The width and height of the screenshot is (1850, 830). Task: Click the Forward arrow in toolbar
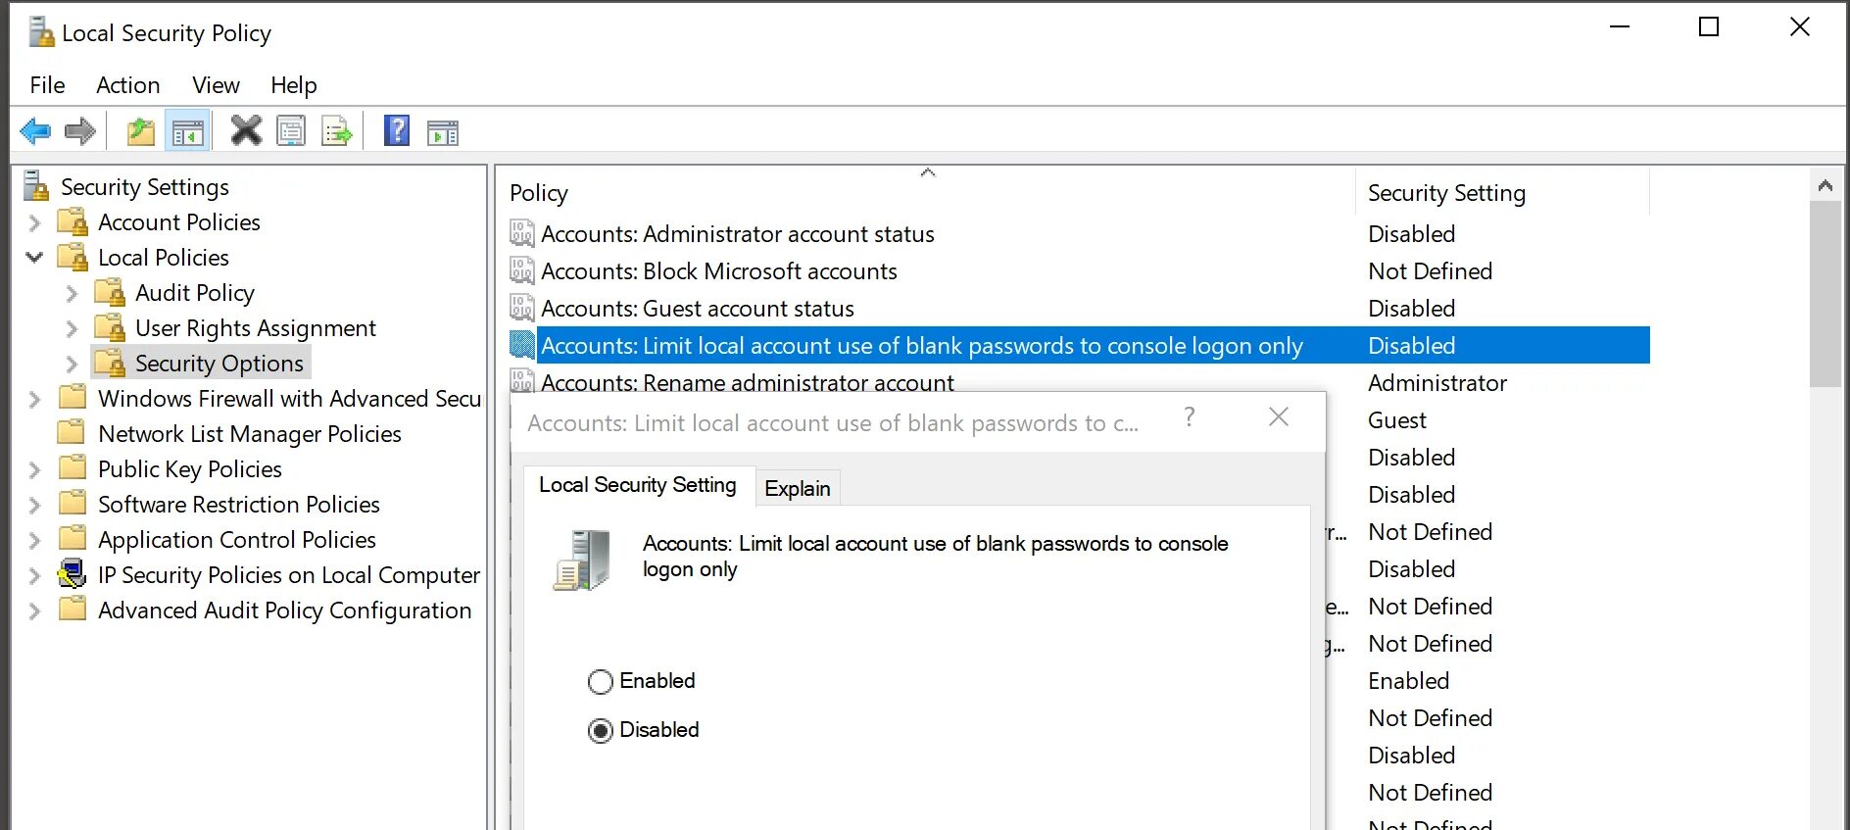pos(80,131)
